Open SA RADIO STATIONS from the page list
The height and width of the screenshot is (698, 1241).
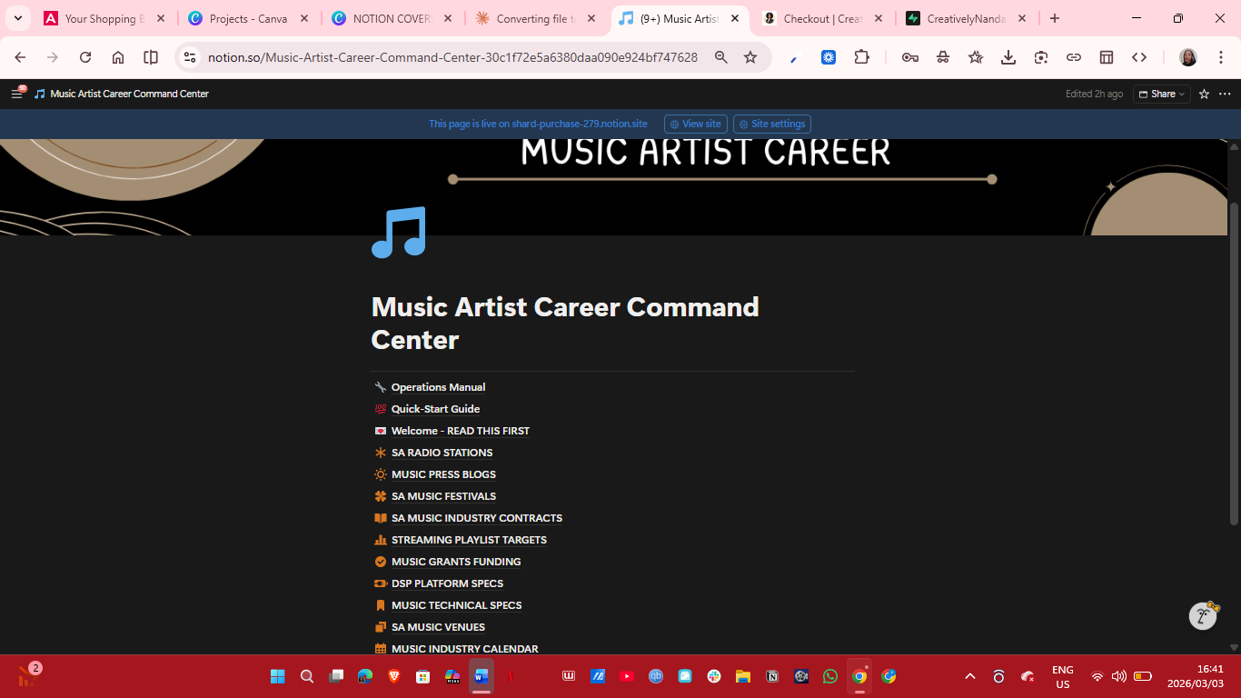coord(442,452)
